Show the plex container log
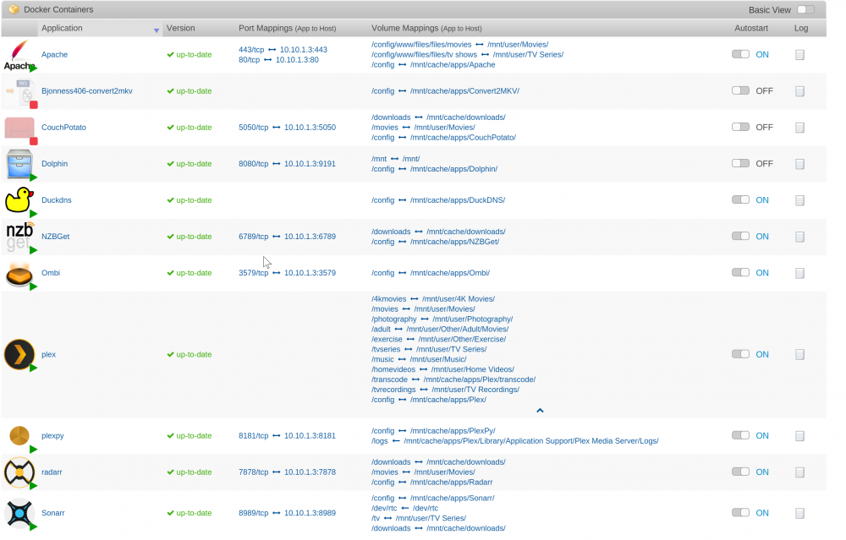The height and width of the screenshot is (540, 846). click(800, 355)
